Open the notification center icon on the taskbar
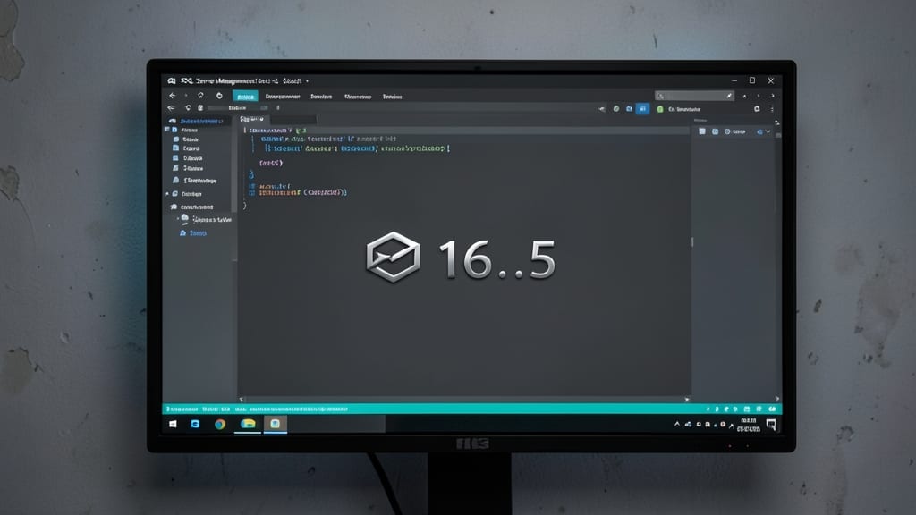 click(x=771, y=425)
